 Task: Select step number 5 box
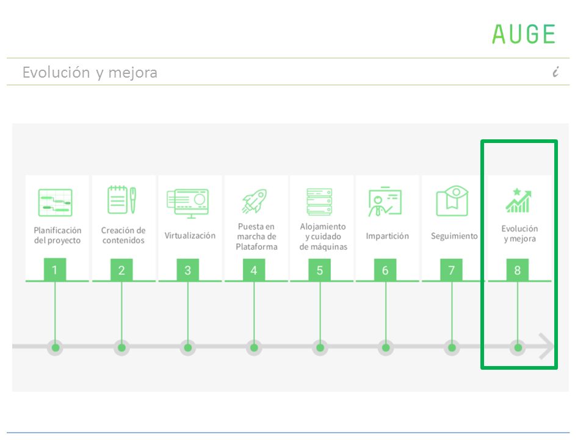(x=319, y=269)
